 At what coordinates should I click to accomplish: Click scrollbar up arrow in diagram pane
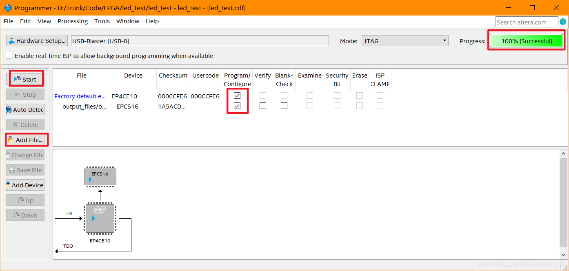tap(564, 154)
